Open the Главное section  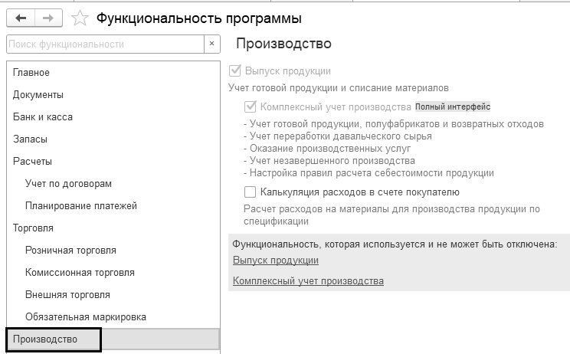(31, 73)
